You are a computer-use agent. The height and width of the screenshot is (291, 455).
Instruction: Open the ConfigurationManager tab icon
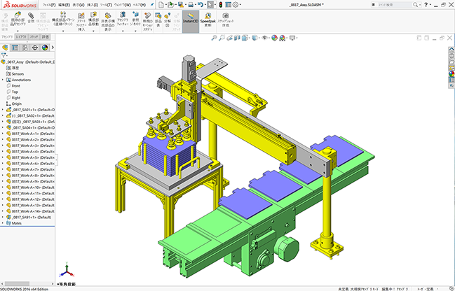(x=25, y=48)
